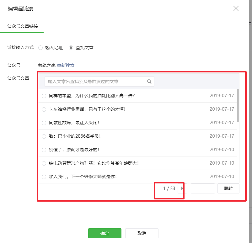Select article 纯电动算新兴产物？呸！它比你爷爷年龄都大！
The width and height of the screenshot is (252, 243).
44,163
